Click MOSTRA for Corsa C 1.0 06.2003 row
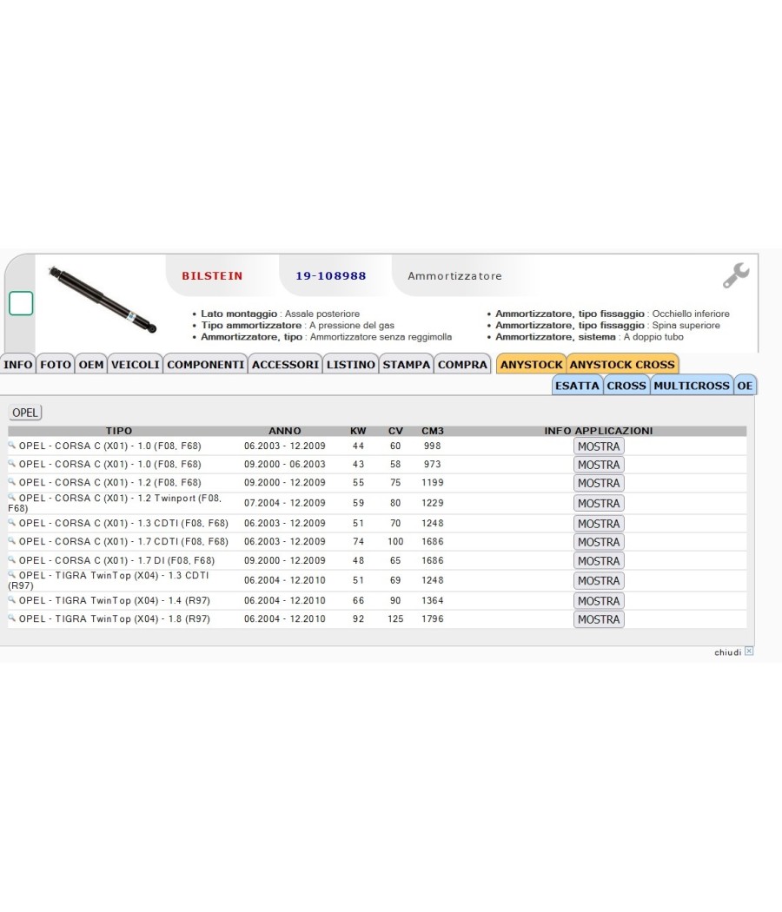This screenshot has height=912, width=782. pyautogui.click(x=599, y=446)
